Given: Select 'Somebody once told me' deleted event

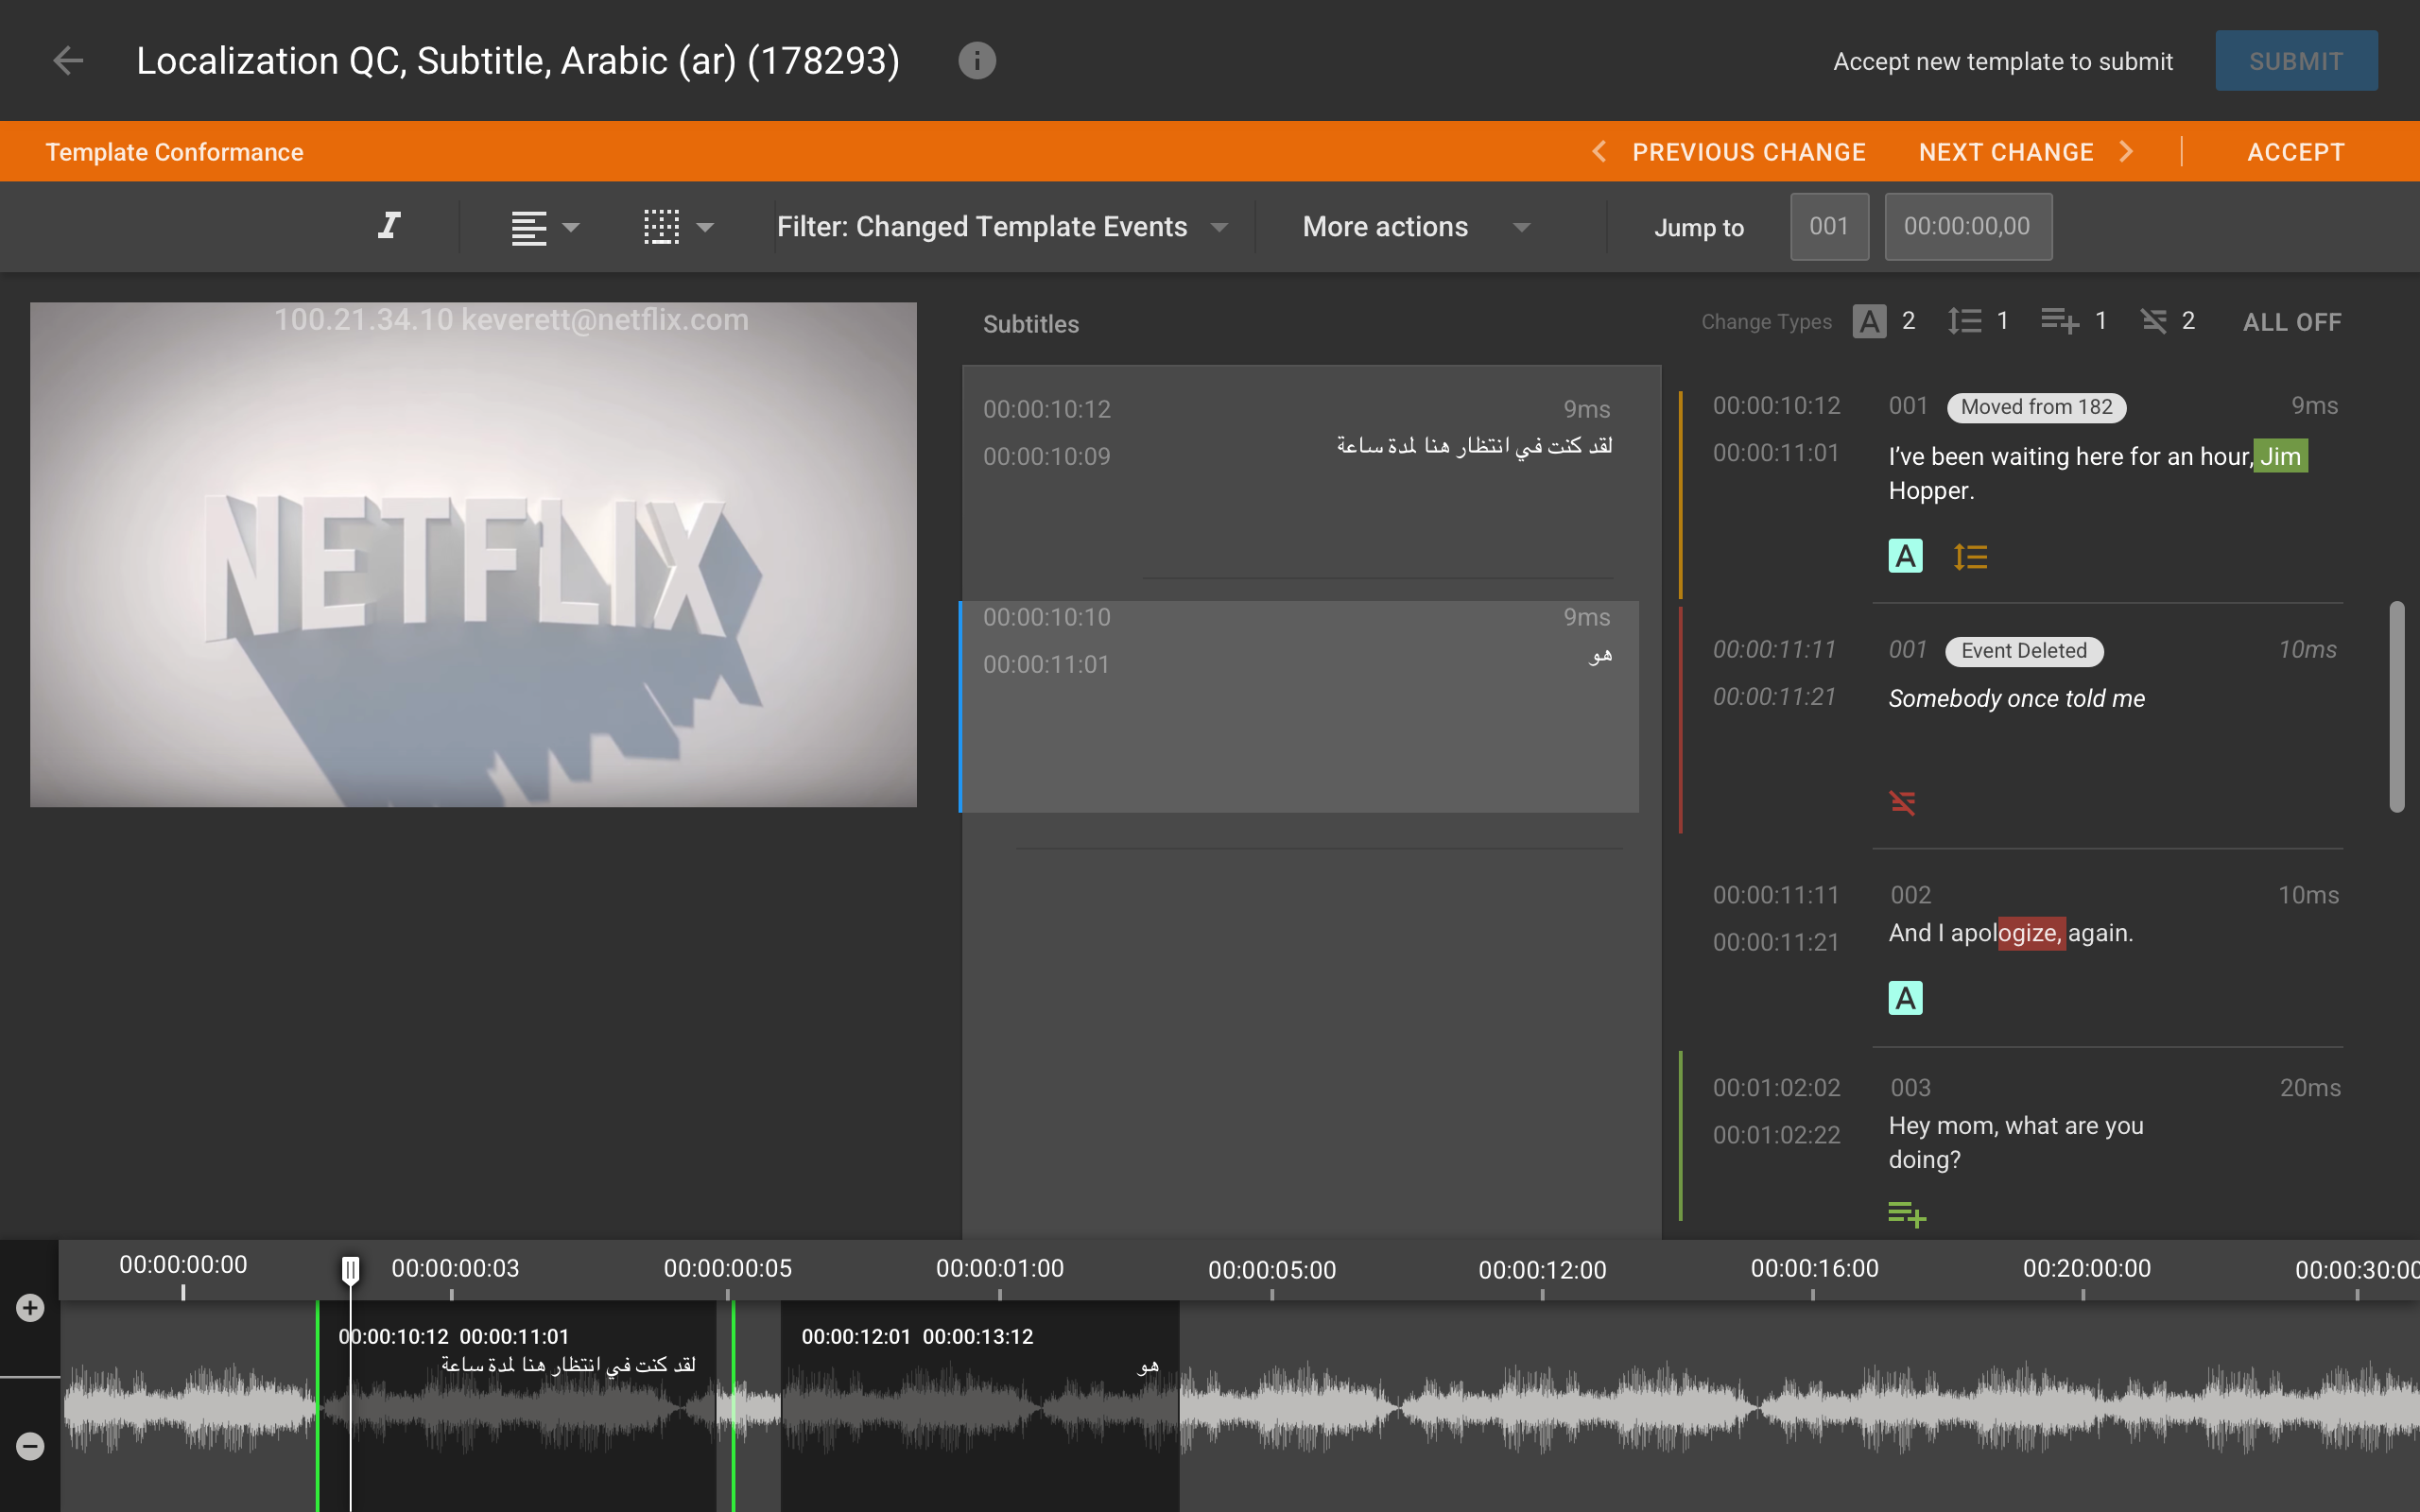Looking at the screenshot, I should coord(2016,699).
